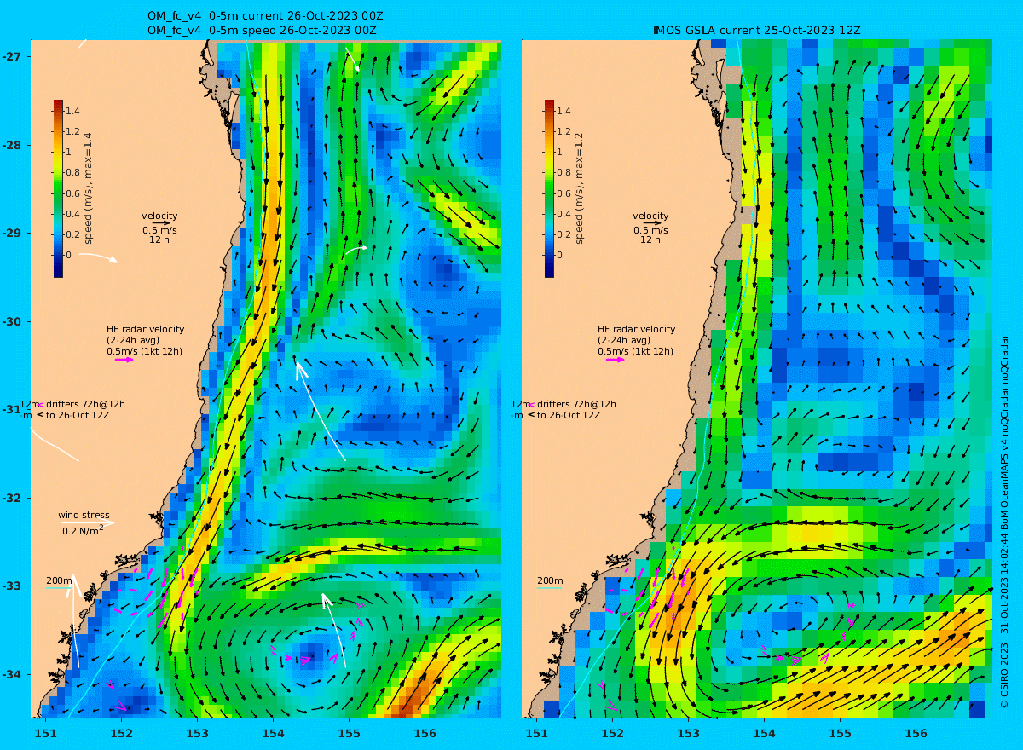Click 'drifters 72h@12h' label in IMOS GSLA map
Image resolution: width=1023 pixels, height=750 pixels.
click(x=576, y=404)
